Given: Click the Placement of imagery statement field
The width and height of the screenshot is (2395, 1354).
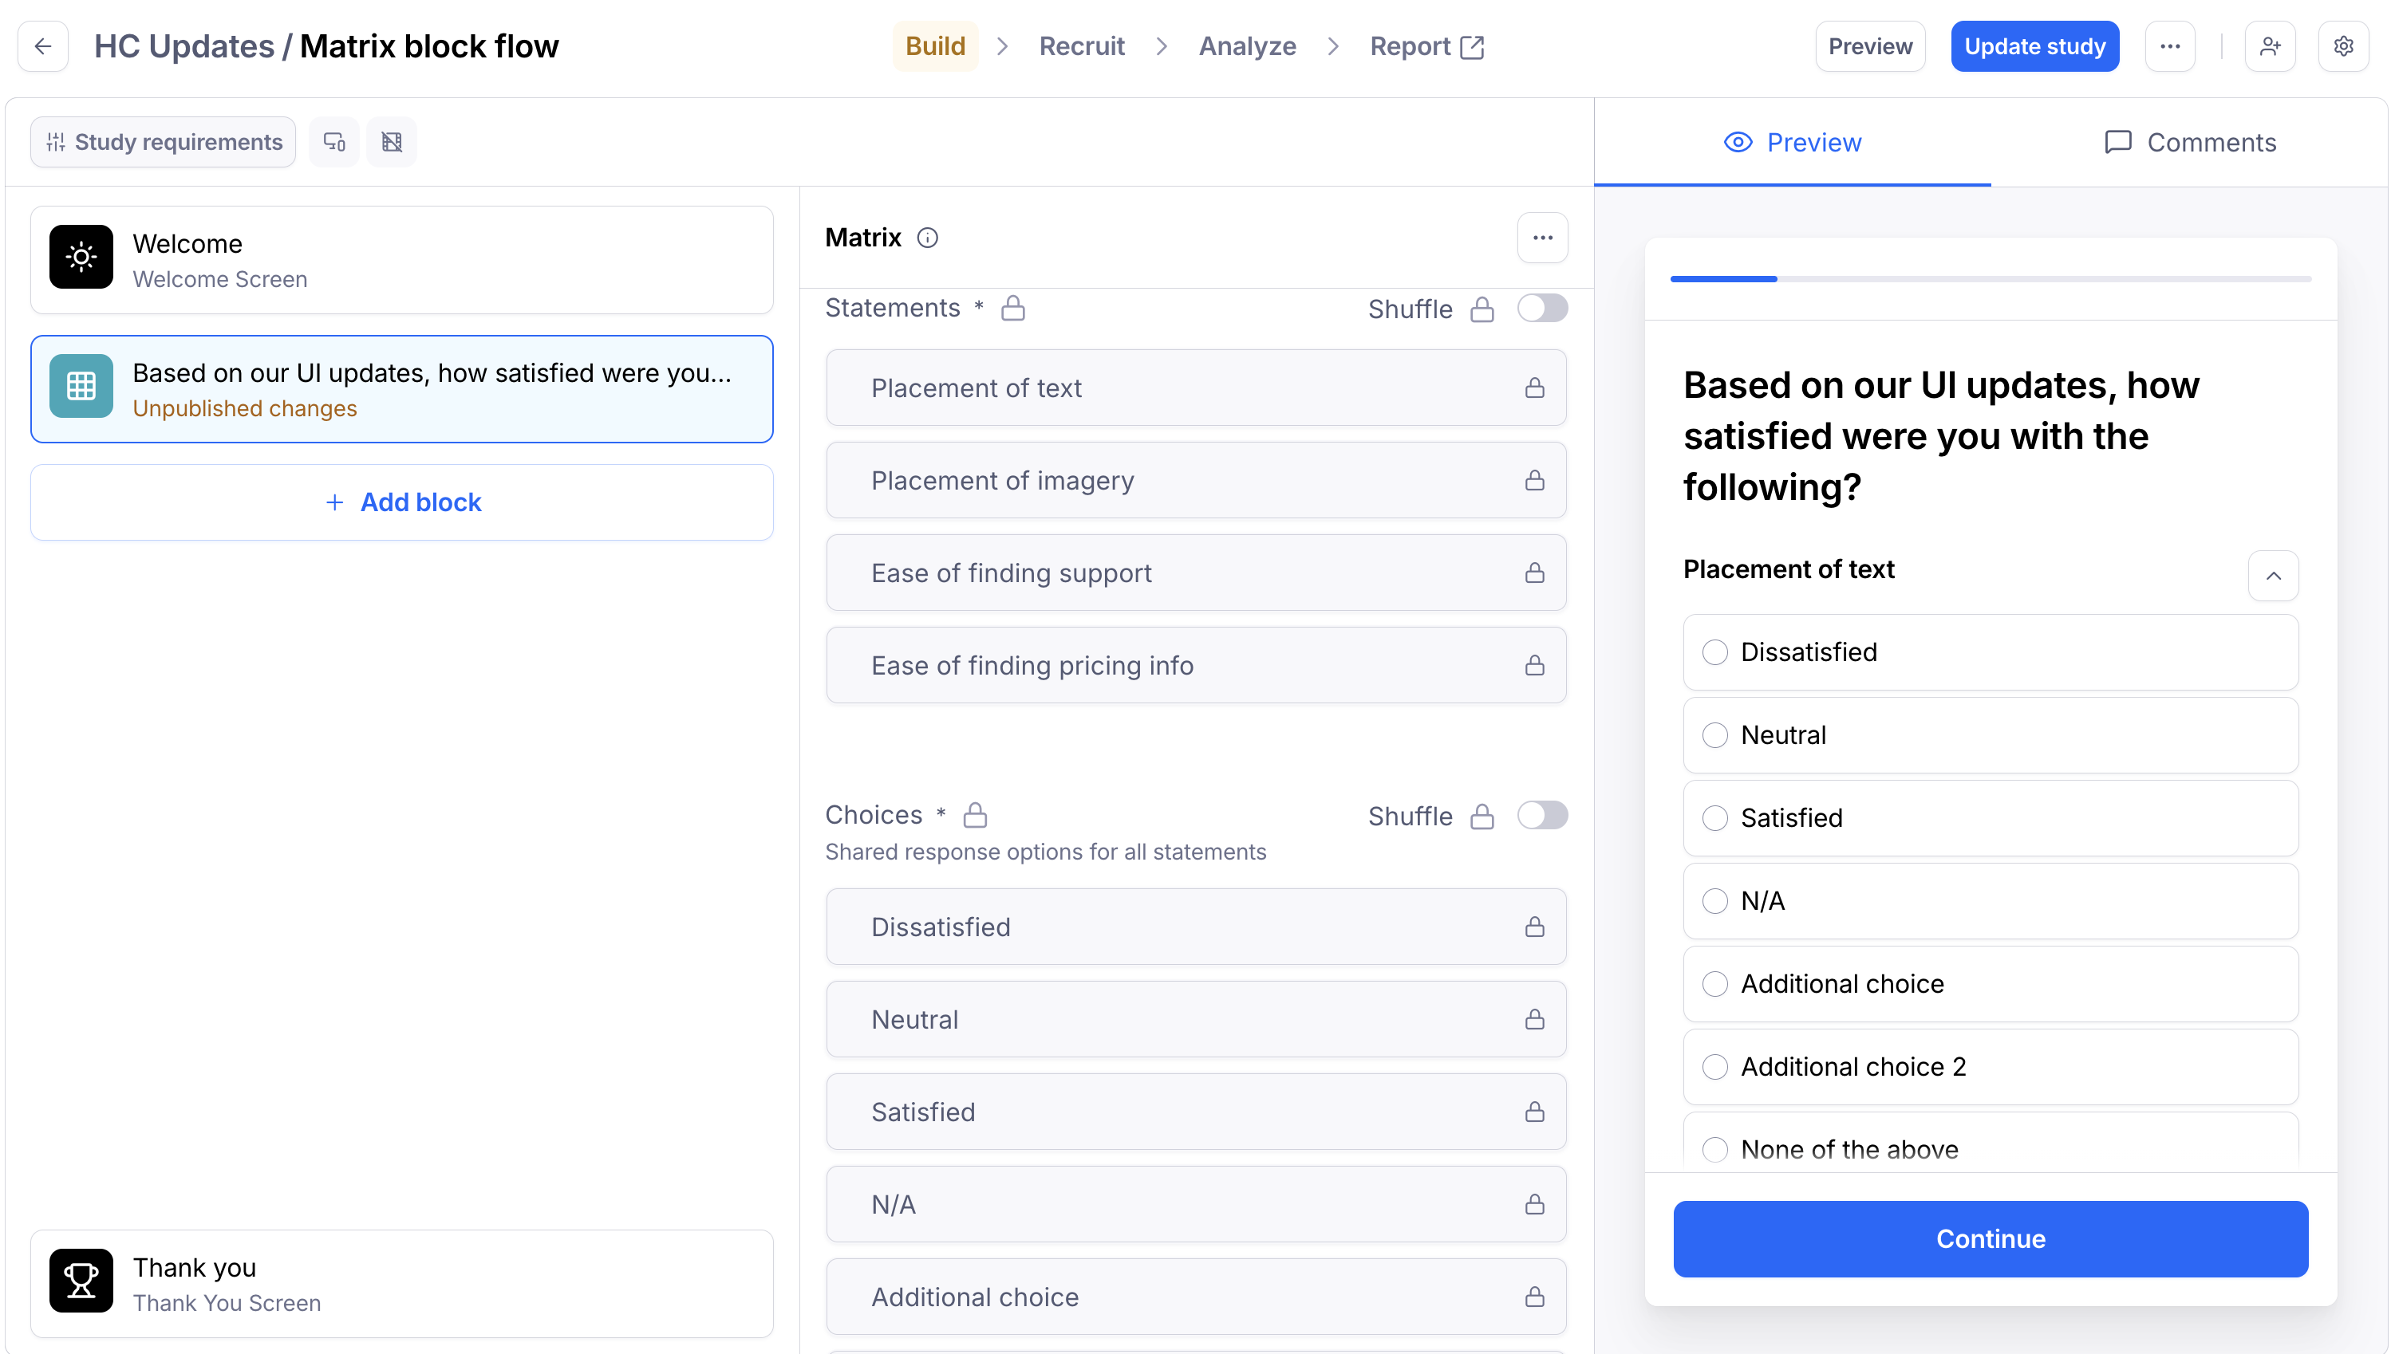Looking at the screenshot, I should (1196, 480).
